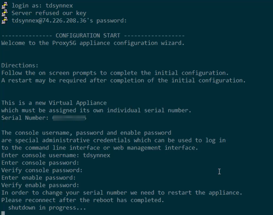Click the CONFIGURATION START header line
The height and width of the screenshot is (215, 273).
[x=93, y=35]
